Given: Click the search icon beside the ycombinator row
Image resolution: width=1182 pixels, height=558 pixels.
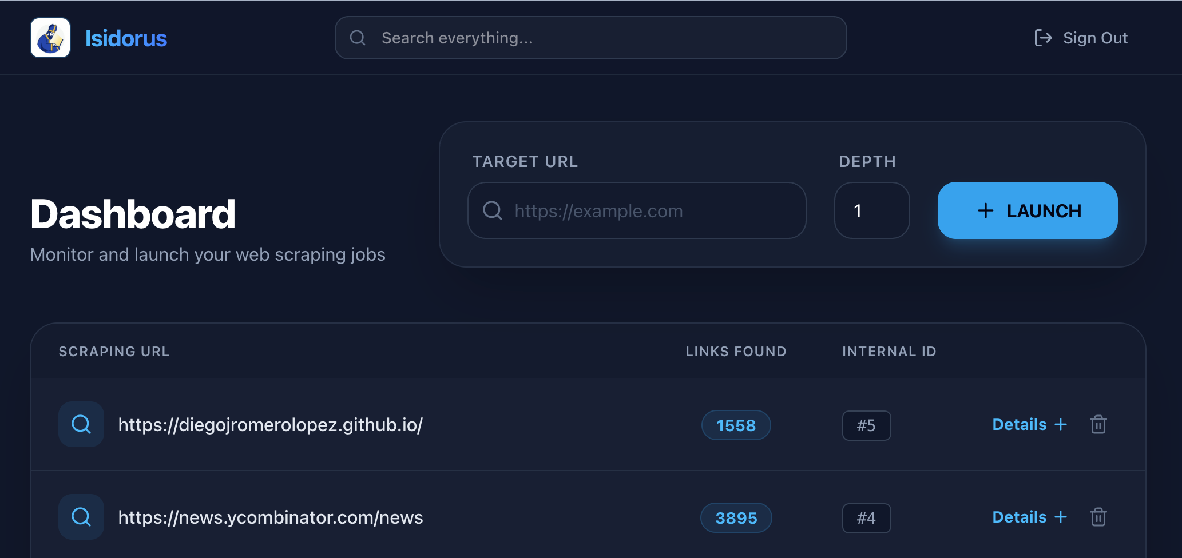Looking at the screenshot, I should pos(81,517).
